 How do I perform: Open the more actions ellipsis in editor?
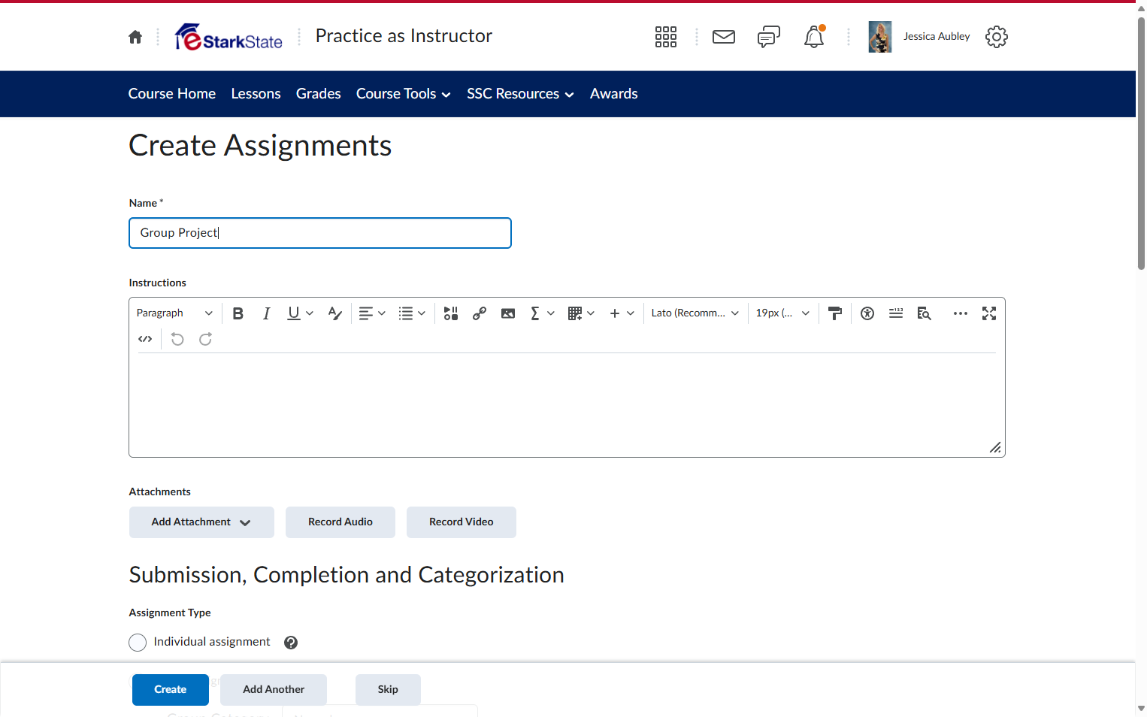(x=961, y=313)
